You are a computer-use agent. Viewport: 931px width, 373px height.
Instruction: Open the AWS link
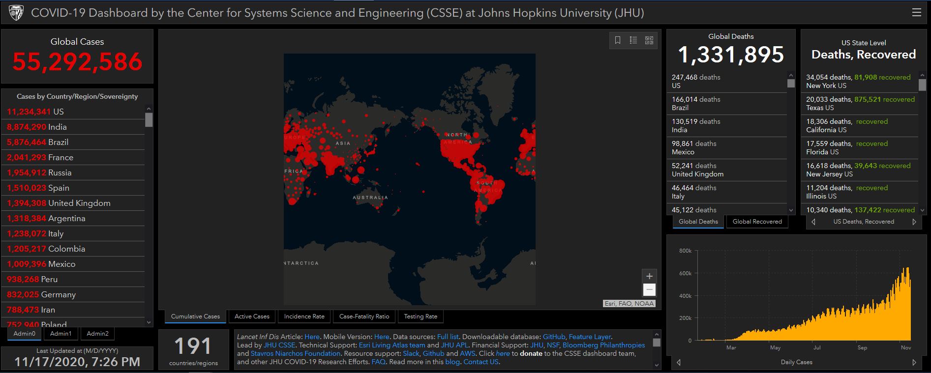click(467, 353)
